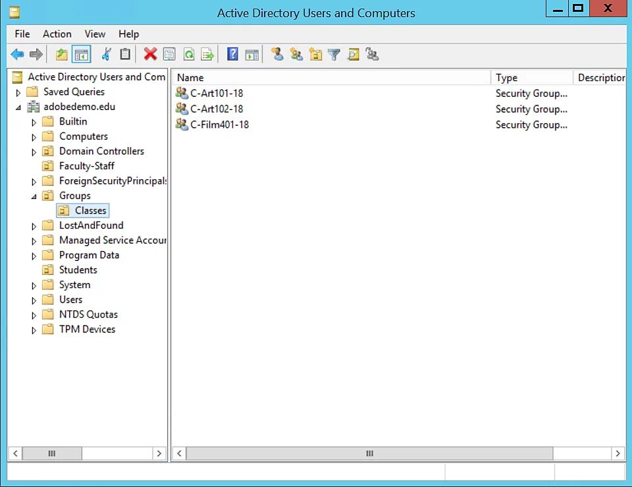632x487 pixels.
Task: Click the Refresh toolbar icon
Action: [x=189, y=54]
